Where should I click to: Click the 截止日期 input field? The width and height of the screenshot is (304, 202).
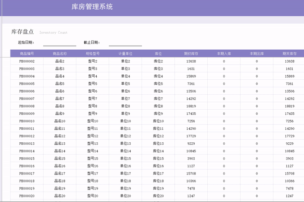pyautogui.click(x=125, y=43)
